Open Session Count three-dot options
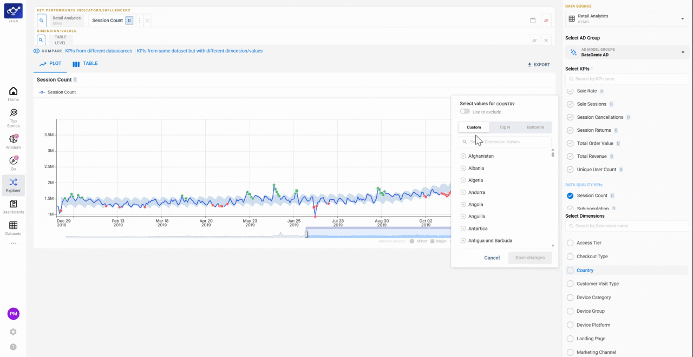The image size is (693, 357). click(x=139, y=21)
